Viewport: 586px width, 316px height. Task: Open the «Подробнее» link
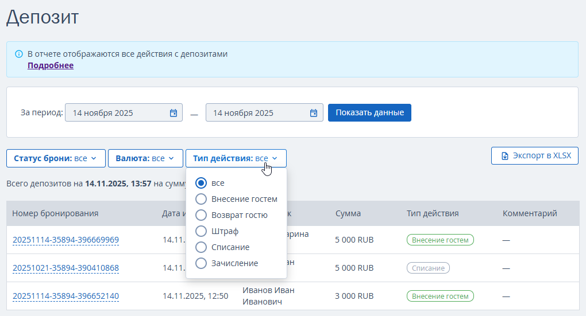[x=51, y=65]
